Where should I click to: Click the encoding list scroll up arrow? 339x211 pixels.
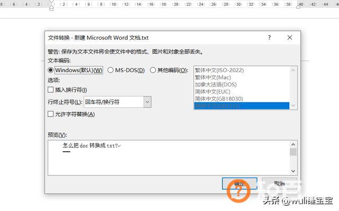(x=293, y=70)
